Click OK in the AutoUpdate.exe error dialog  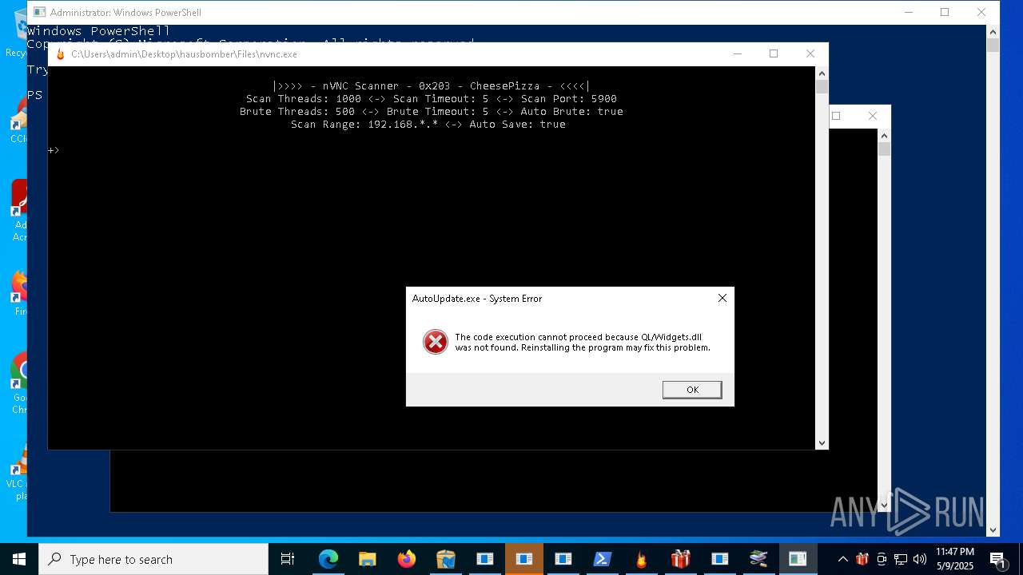[692, 390]
